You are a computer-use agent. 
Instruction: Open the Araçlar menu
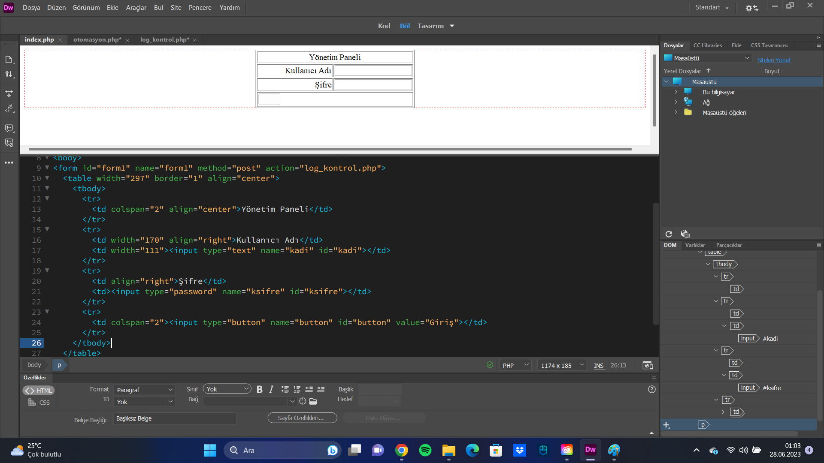coord(136,8)
